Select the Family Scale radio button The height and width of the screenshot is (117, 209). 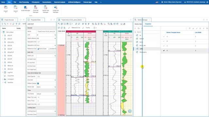[38, 49]
